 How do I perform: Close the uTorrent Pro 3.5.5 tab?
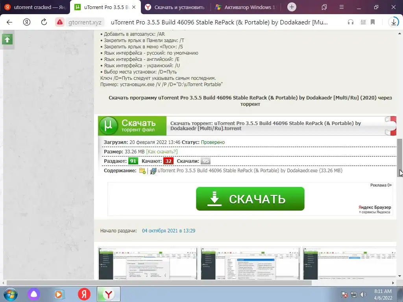134,7
